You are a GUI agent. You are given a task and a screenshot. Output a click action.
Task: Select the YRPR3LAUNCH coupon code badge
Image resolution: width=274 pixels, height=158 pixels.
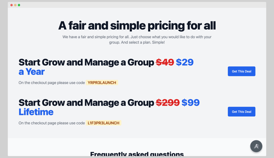coord(102,83)
